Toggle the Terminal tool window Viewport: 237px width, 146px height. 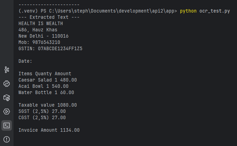(7, 125)
